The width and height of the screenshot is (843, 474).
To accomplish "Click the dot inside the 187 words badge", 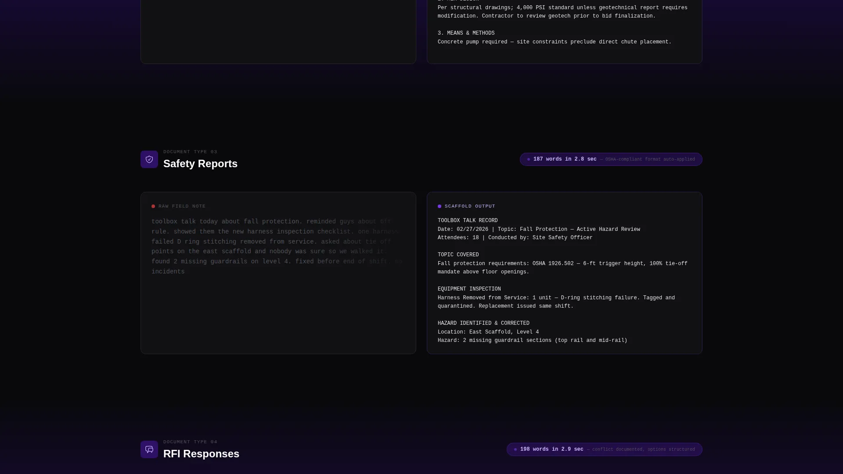I will [529, 159].
